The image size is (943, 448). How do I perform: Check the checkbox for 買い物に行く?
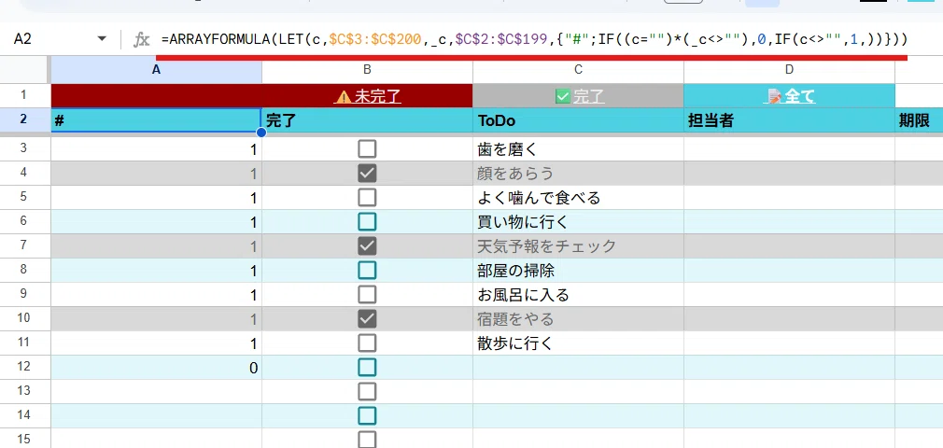click(x=367, y=222)
